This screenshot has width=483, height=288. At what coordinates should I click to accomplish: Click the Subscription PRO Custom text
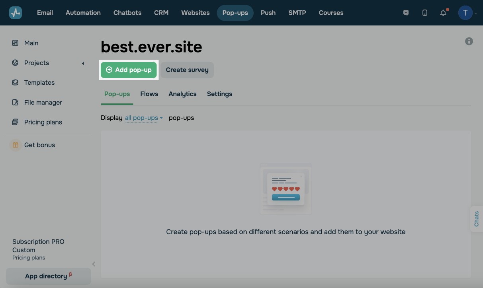(38, 246)
